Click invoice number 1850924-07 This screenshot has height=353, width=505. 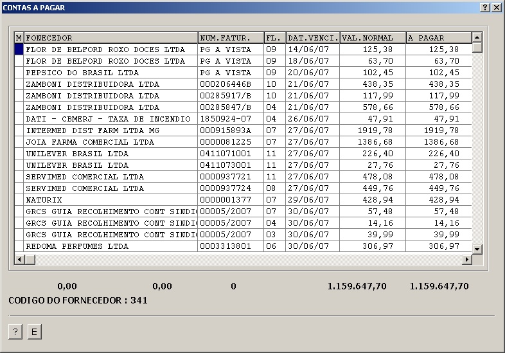pos(226,119)
